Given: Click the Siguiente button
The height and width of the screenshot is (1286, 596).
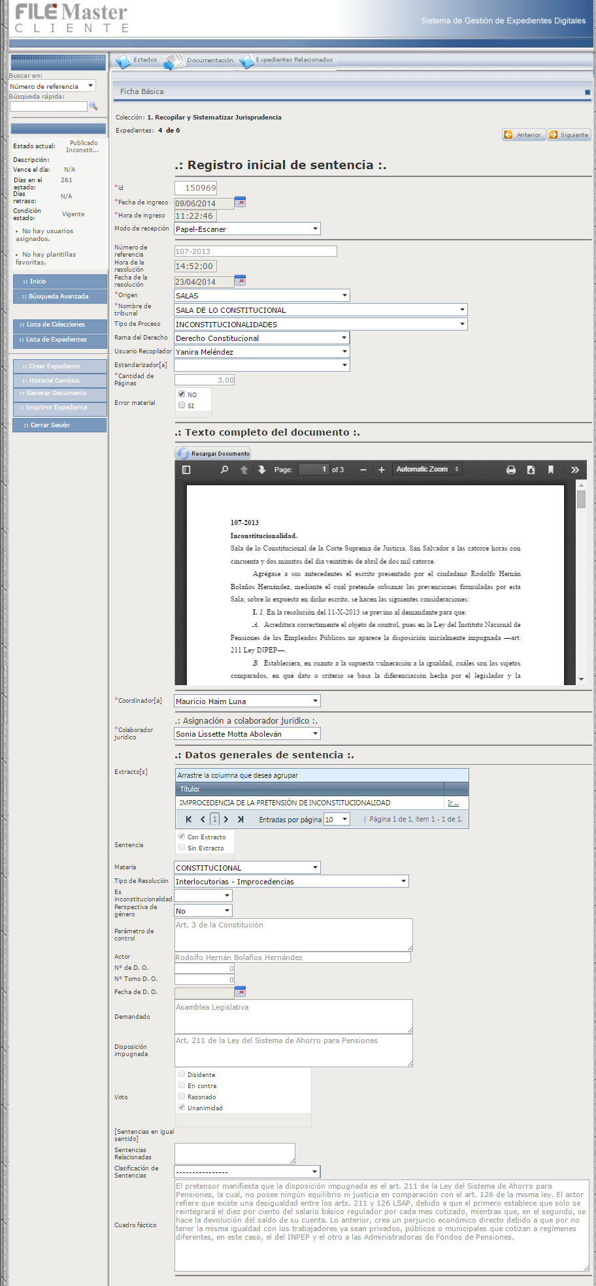Looking at the screenshot, I should click(569, 135).
